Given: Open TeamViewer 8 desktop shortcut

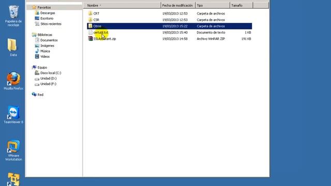Looking at the screenshot, I should pos(13,115).
